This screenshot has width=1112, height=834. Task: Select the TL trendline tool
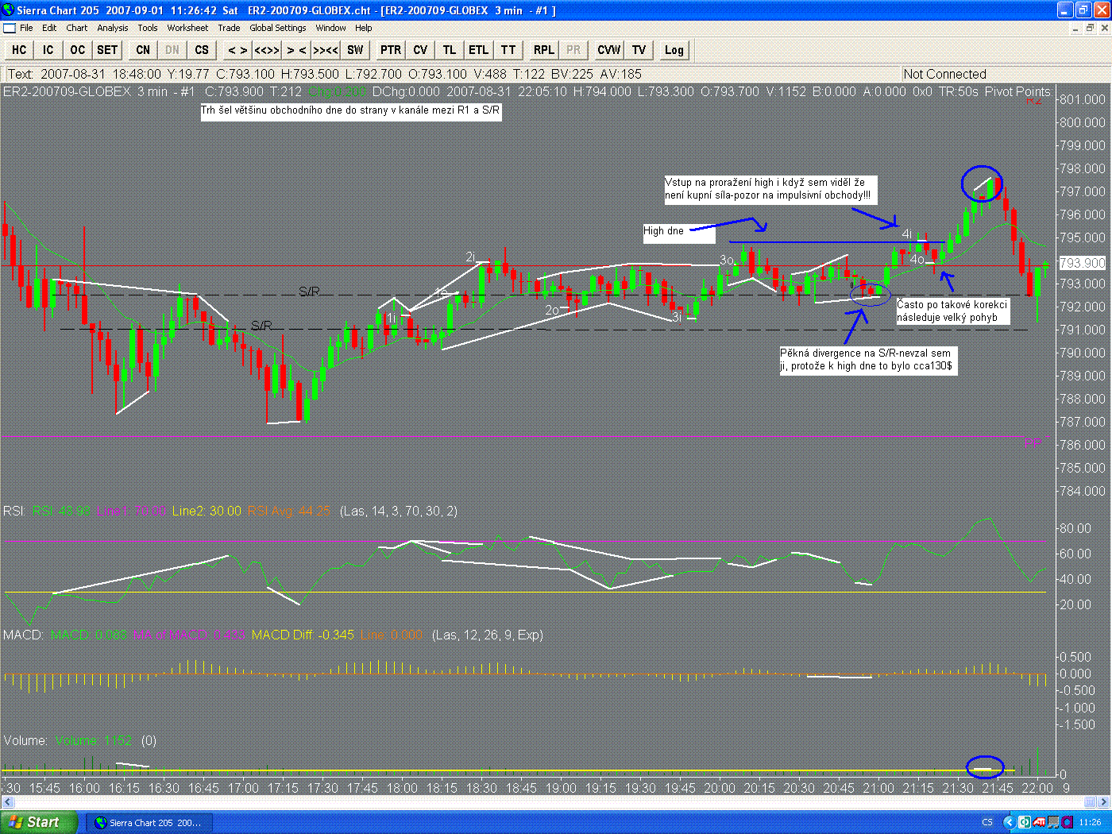tap(450, 50)
